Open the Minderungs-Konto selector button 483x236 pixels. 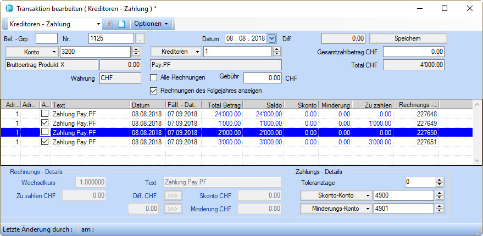pos(336,209)
